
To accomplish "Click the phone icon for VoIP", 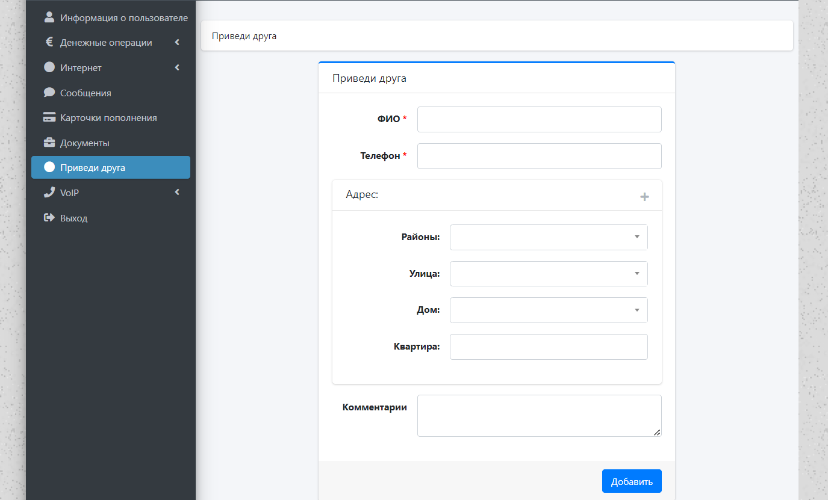I will pyautogui.click(x=49, y=193).
